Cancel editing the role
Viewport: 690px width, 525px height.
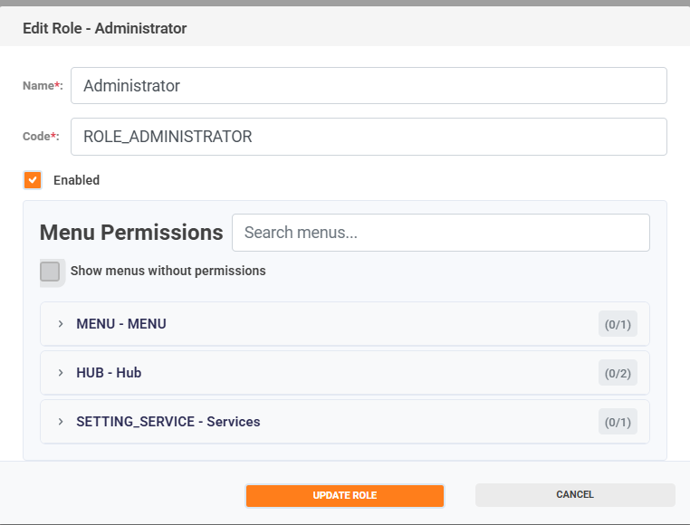[575, 495]
